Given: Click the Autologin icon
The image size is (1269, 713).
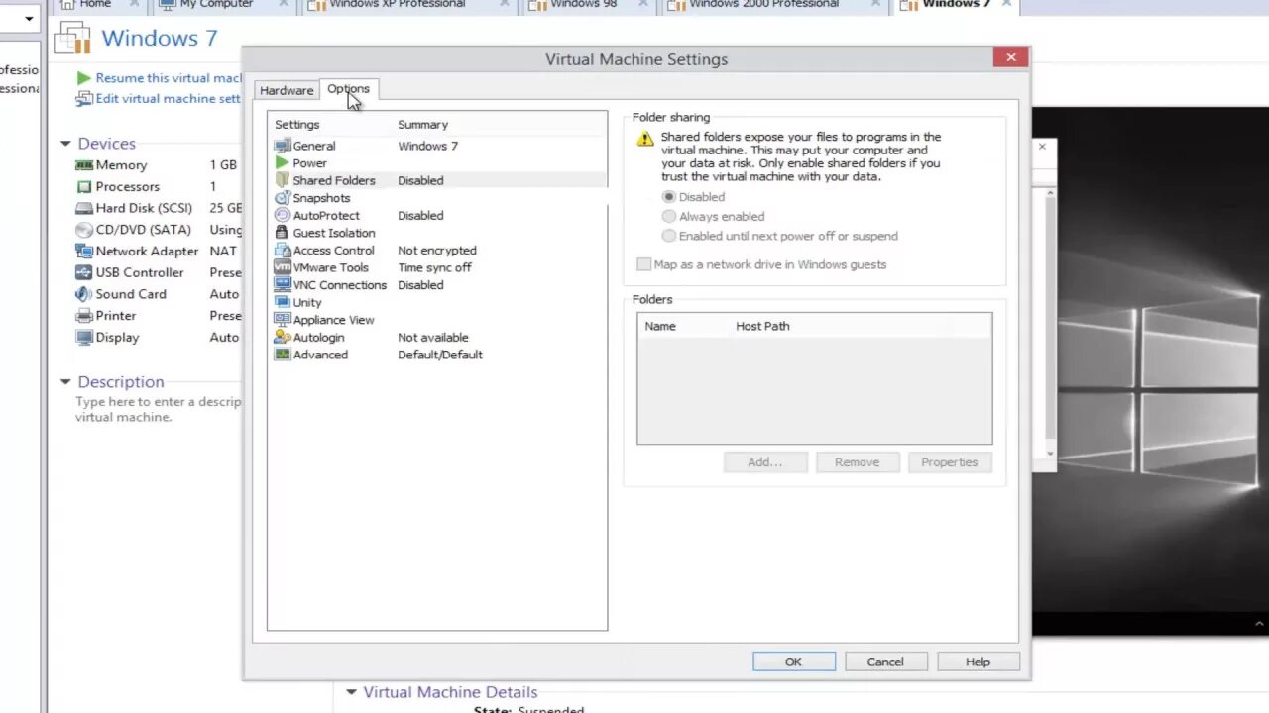Looking at the screenshot, I should tap(283, 337).
